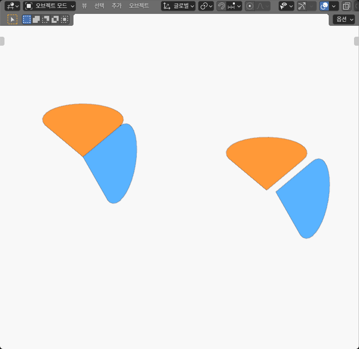Select the box select tool icon
Screen dimensions: 359x349
(12, 19)
